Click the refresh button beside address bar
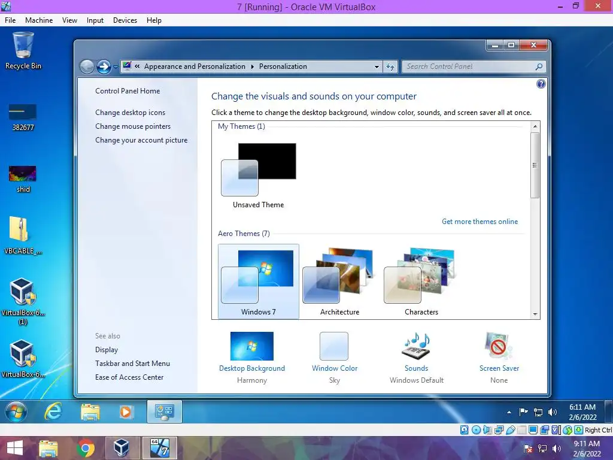Screen dimensions: 613x460 point(390,66)
